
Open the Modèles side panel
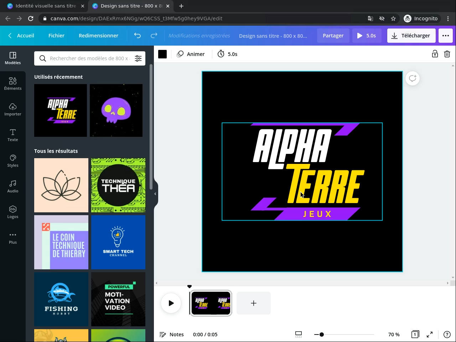(13, 58)
